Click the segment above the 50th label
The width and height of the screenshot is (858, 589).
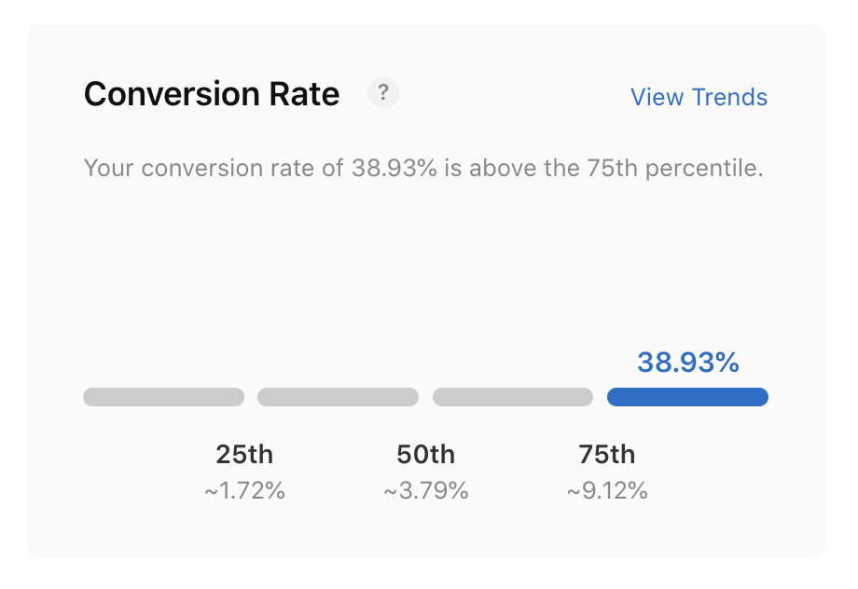(x=338, y=397)
